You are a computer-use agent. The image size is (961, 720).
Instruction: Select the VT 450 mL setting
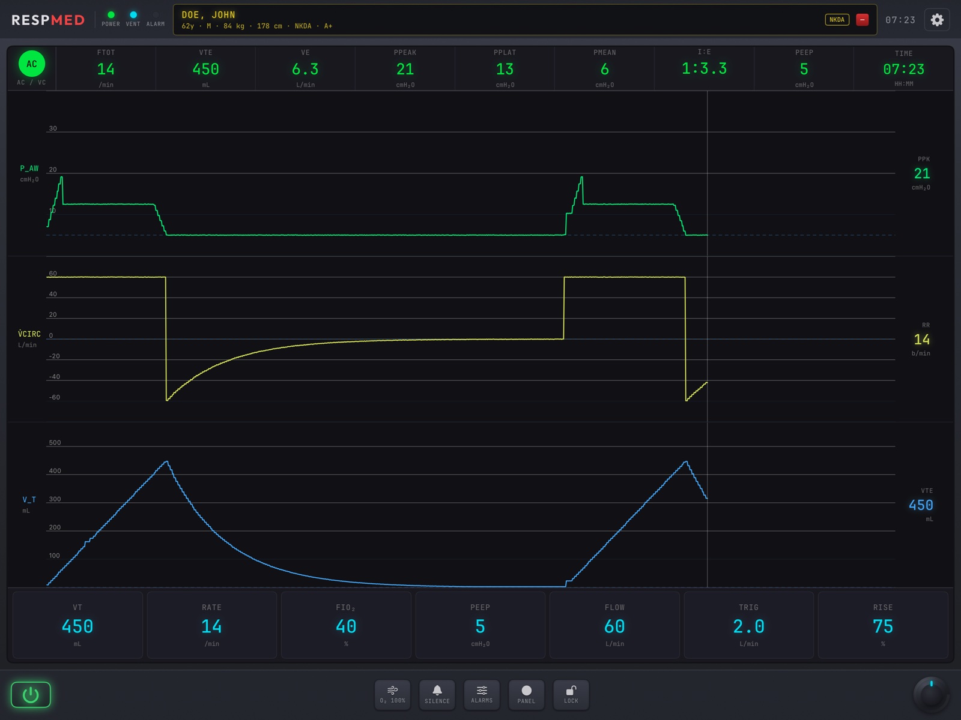coord(77,625)
